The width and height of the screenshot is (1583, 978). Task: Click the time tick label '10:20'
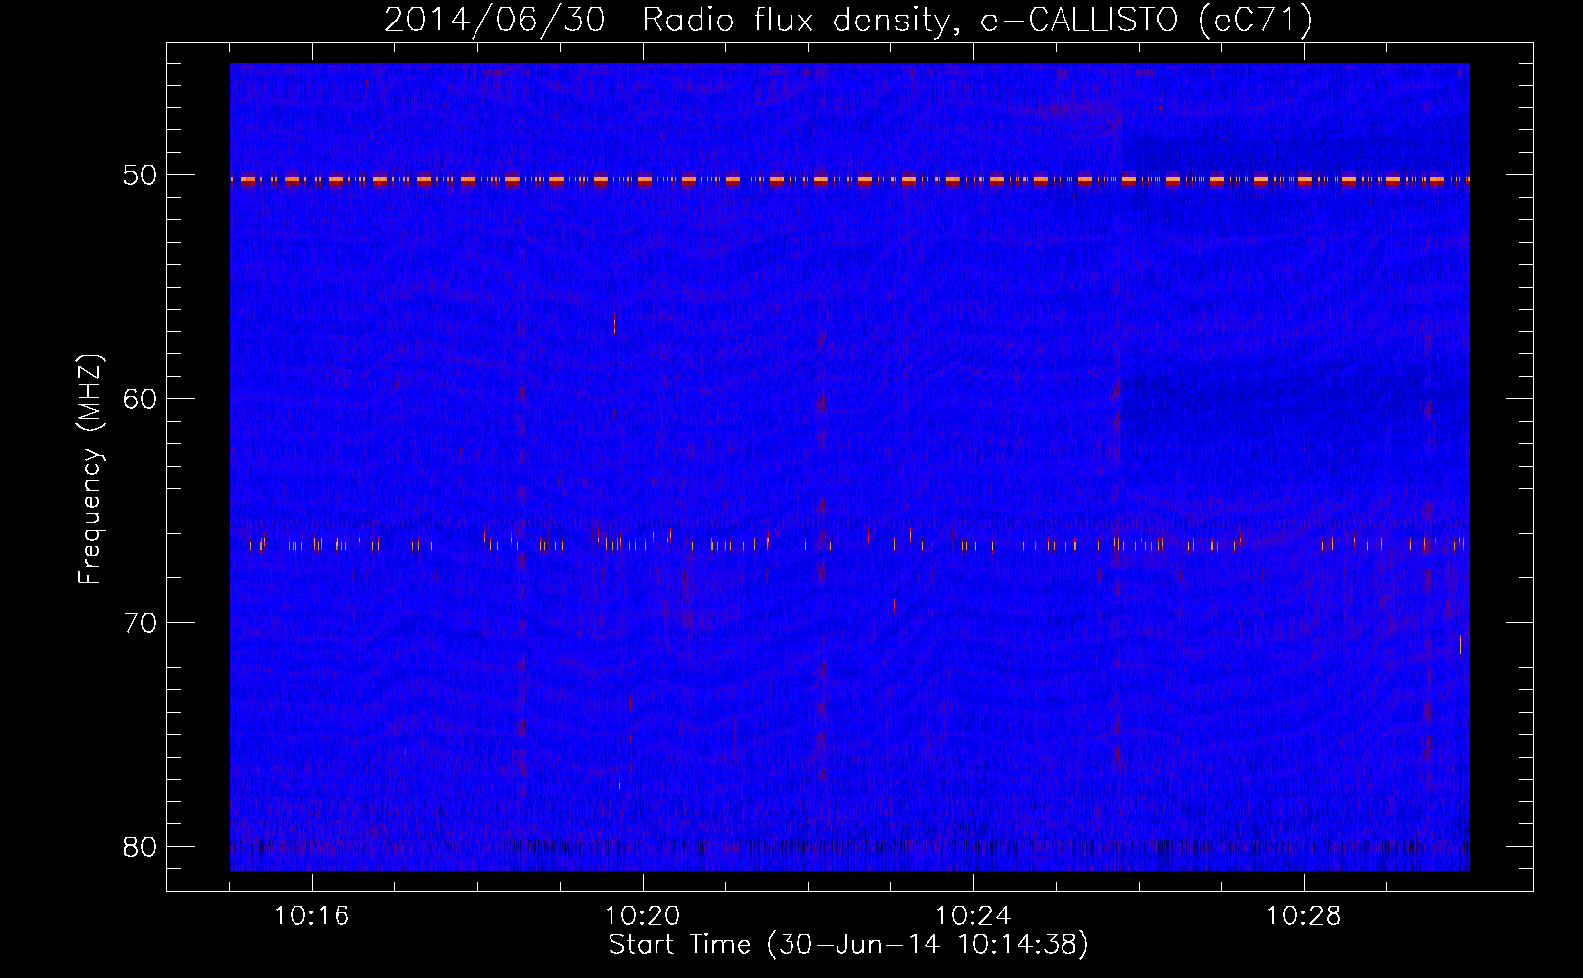tap(642, 916)
